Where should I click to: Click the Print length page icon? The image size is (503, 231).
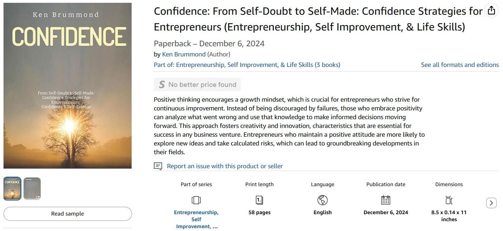259,200
